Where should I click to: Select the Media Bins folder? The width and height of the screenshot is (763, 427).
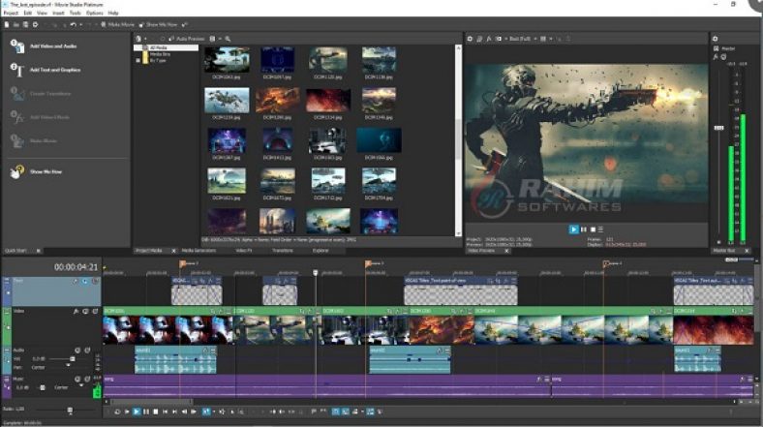point(158,52)
